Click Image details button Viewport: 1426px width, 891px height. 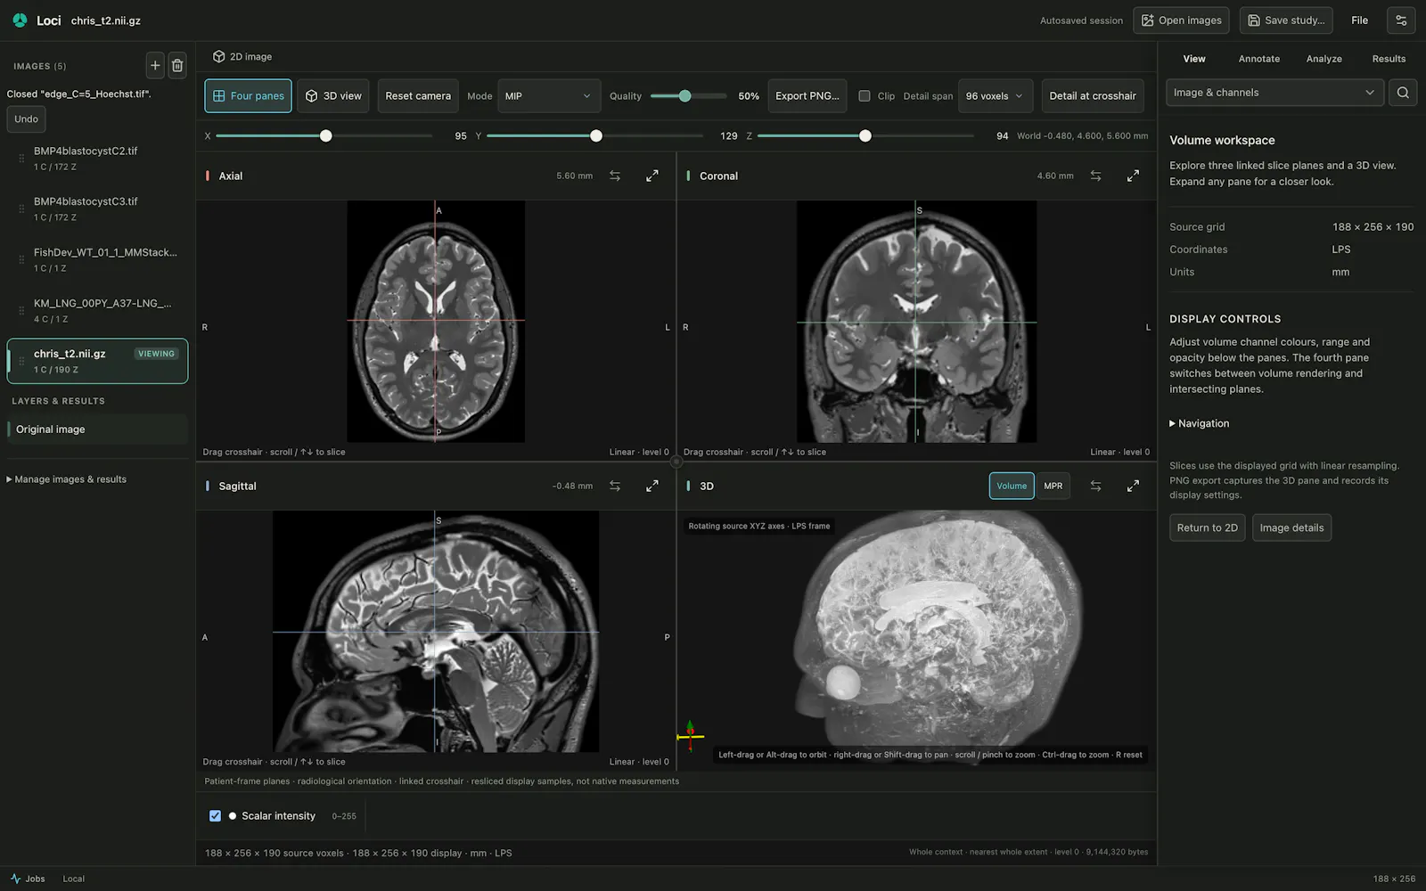click(x=1291, y=527)
